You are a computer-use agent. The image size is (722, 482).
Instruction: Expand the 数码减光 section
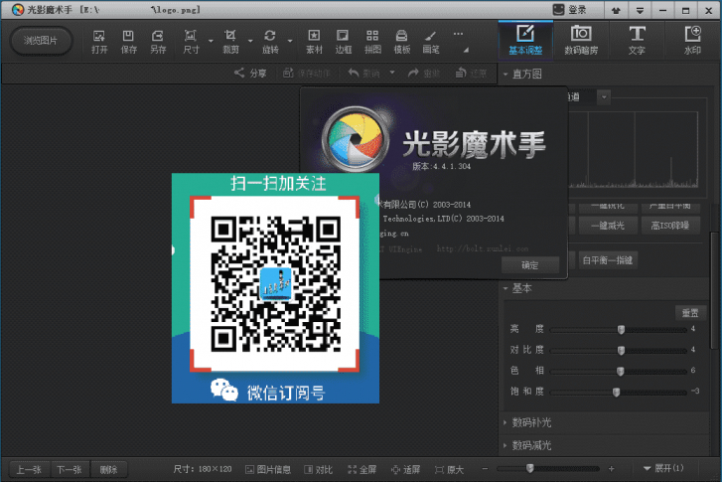pos(505,445)
